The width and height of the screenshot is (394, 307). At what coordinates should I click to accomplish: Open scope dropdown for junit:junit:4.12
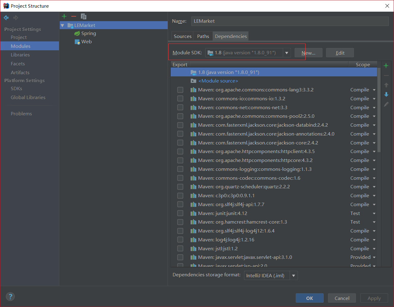click(x=374, y=213)
